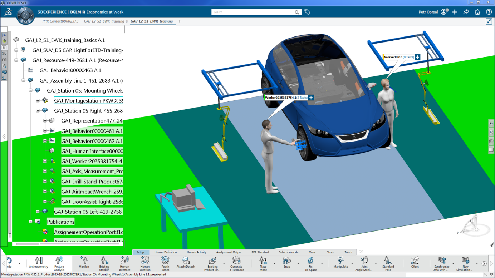Expand GAJ_Montagestation PKW node

point(38,101)
